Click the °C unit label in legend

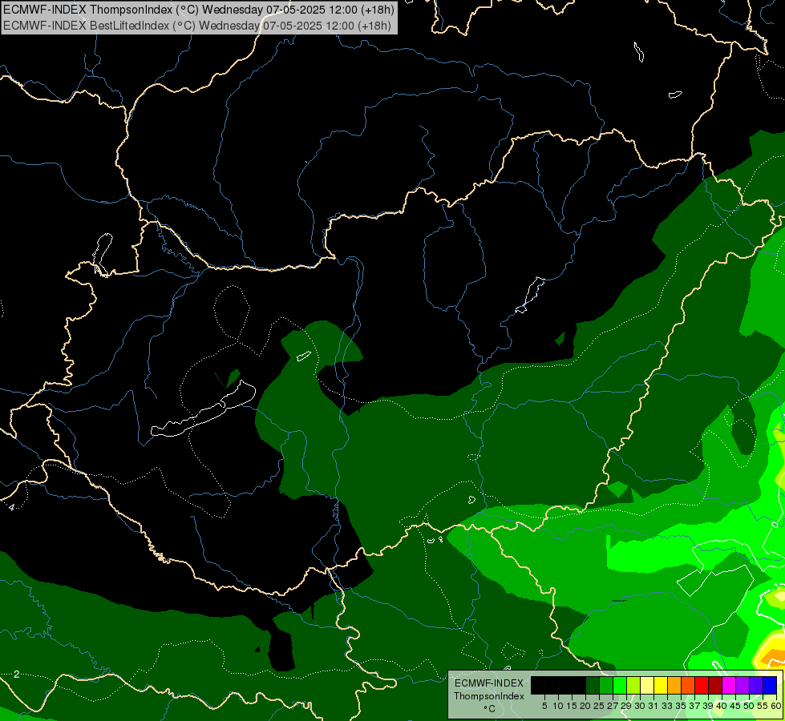[x=489, y=708]
